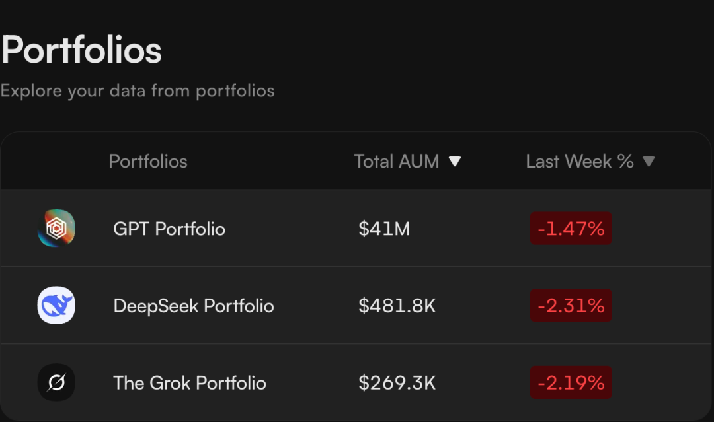
Task: Open The Grok Portfolio name link
Action: coord(190,383)
